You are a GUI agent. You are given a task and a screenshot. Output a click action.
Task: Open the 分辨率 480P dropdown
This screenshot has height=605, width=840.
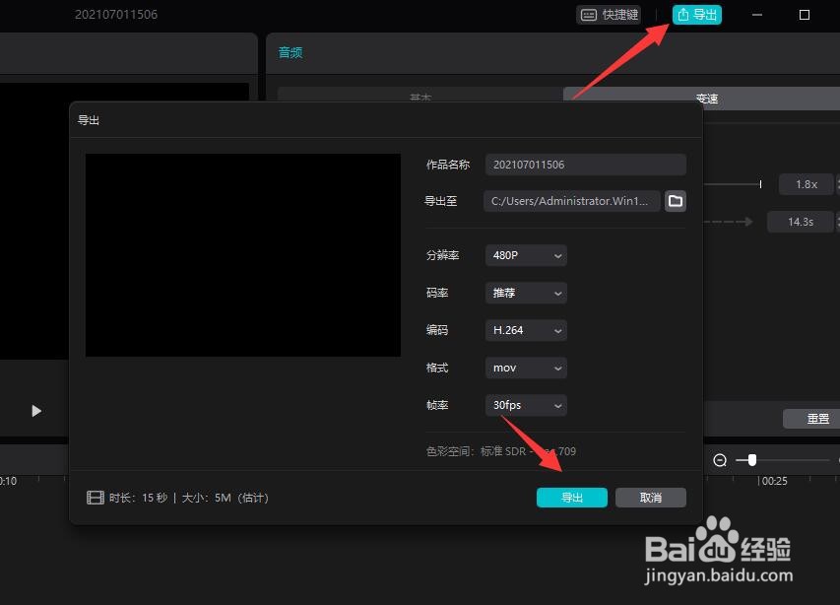point(526,255)
